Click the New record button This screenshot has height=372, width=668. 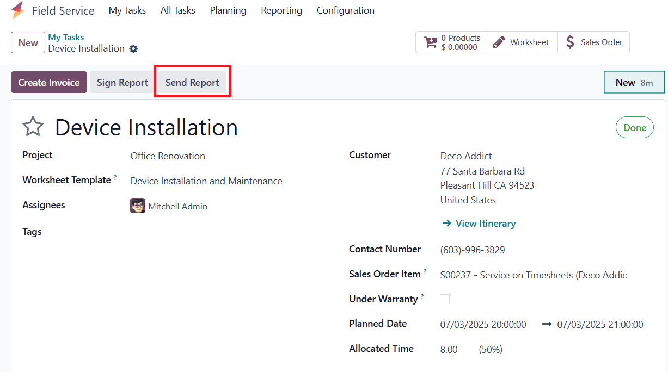[28, 42]
